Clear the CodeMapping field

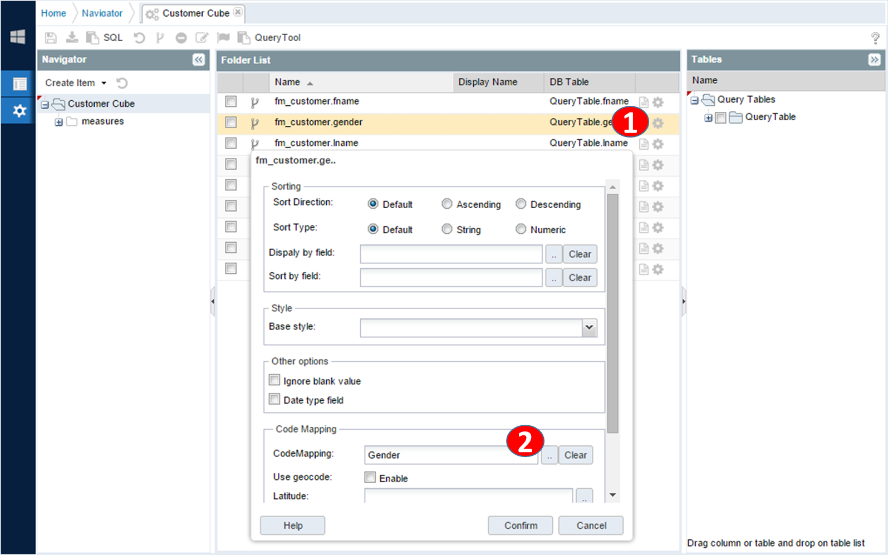click(x=575, y=455)
